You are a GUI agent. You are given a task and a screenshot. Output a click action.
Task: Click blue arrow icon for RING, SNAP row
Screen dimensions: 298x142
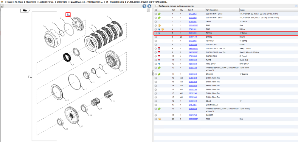coord(159,64)
